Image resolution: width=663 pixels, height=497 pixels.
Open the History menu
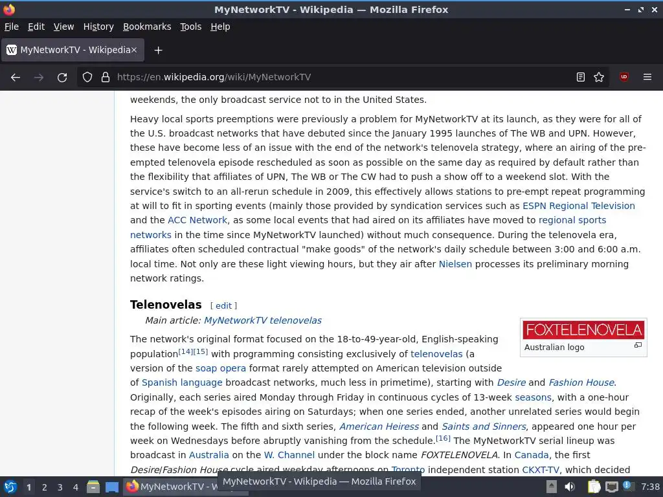point(98,27)
